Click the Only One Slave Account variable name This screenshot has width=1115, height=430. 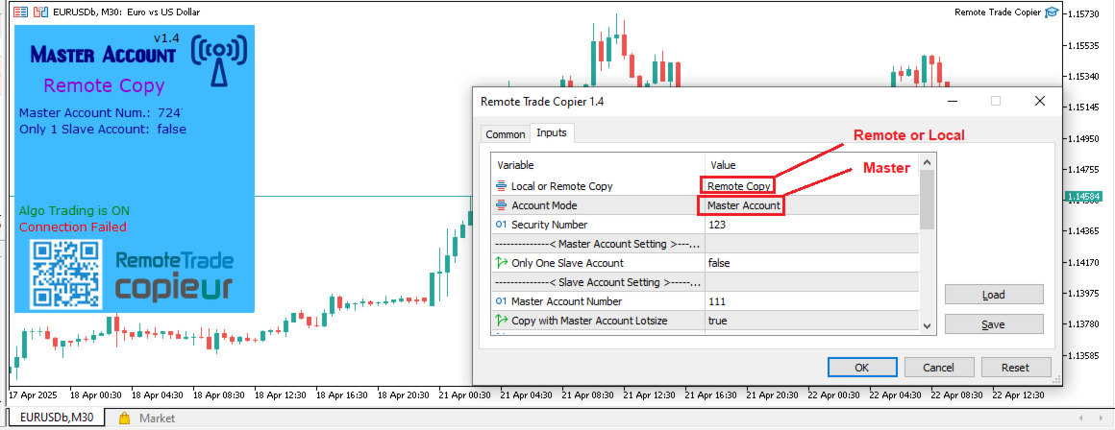coord(567,263)
